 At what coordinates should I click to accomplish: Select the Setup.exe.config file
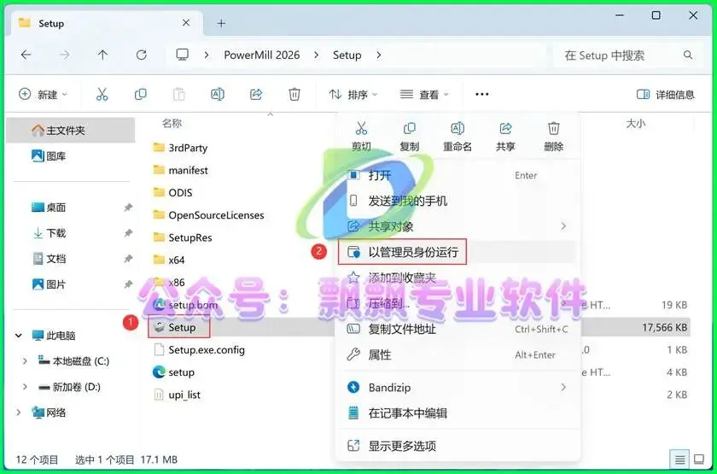(x=199, y=350)
